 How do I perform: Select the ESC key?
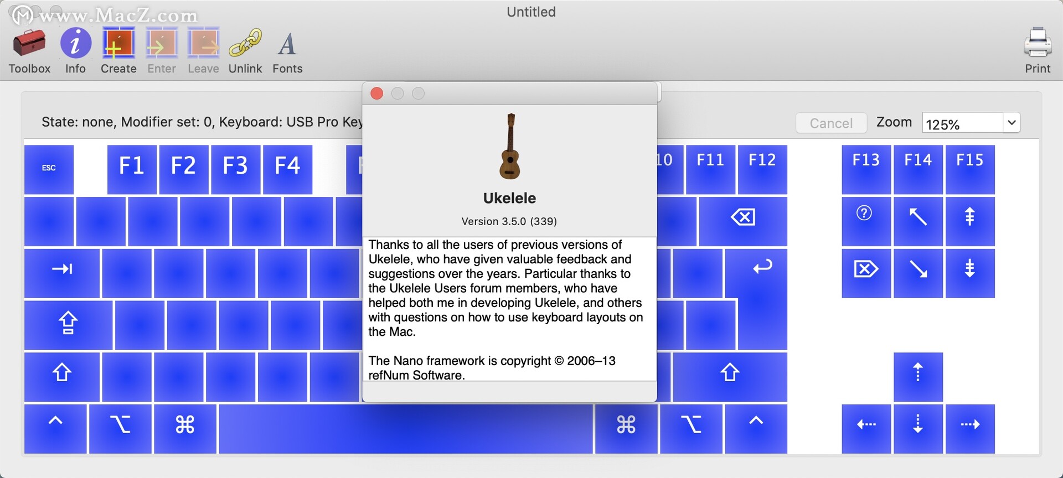49,169
